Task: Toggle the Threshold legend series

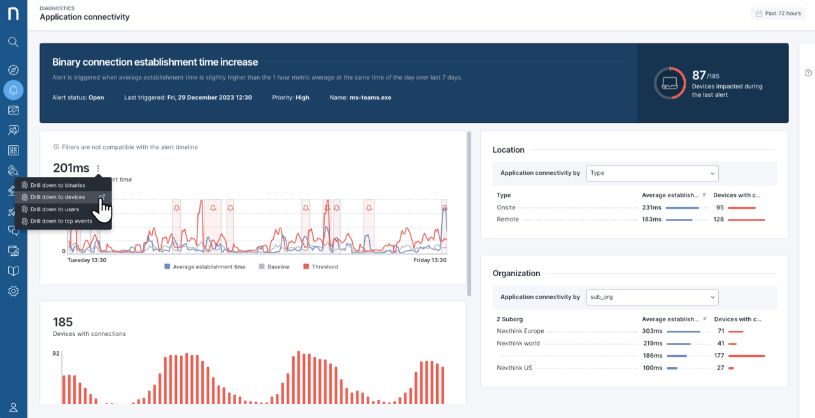Action: (x=321, y=267)
